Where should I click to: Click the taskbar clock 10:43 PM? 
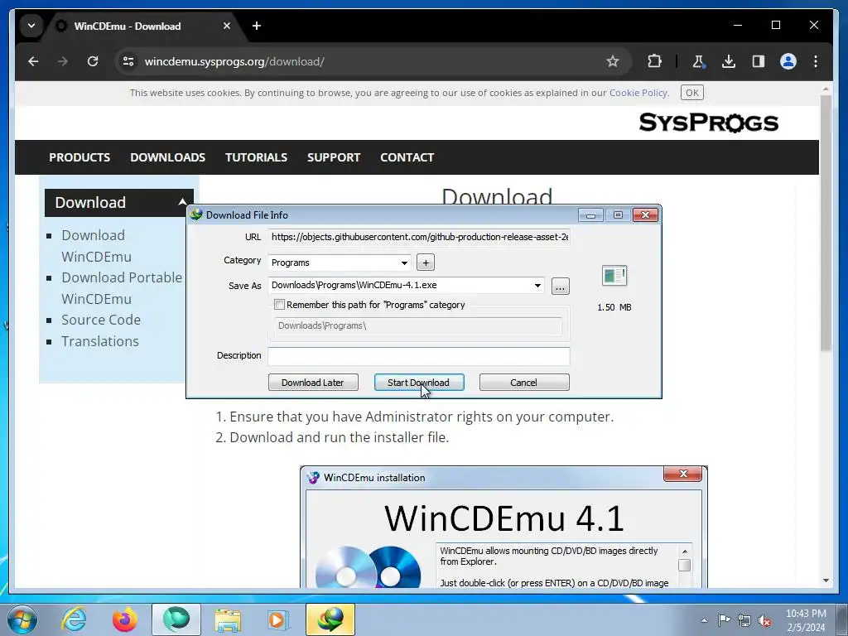coord(806,614)
